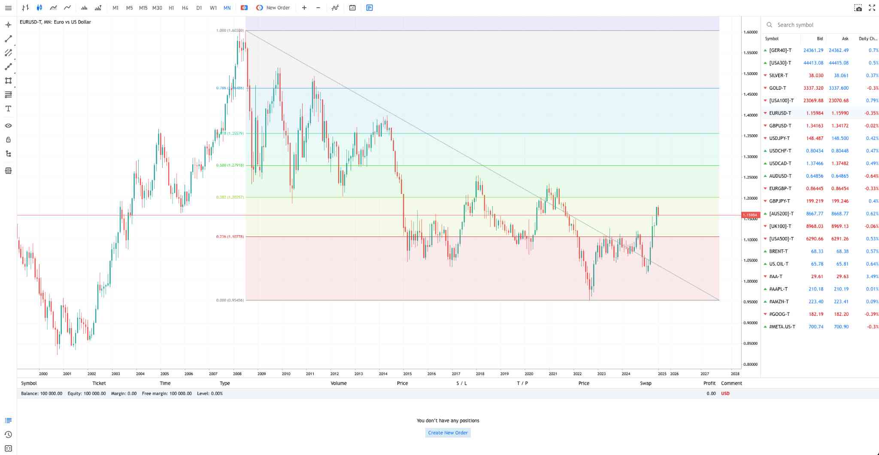
Task: Open the economic calendar icon
Action: (352, 8)
